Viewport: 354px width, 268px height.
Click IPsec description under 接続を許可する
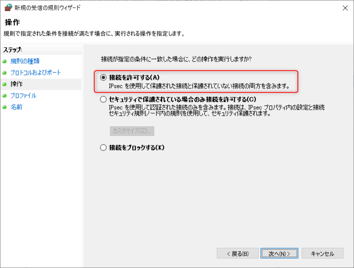[x=199, y=86]
